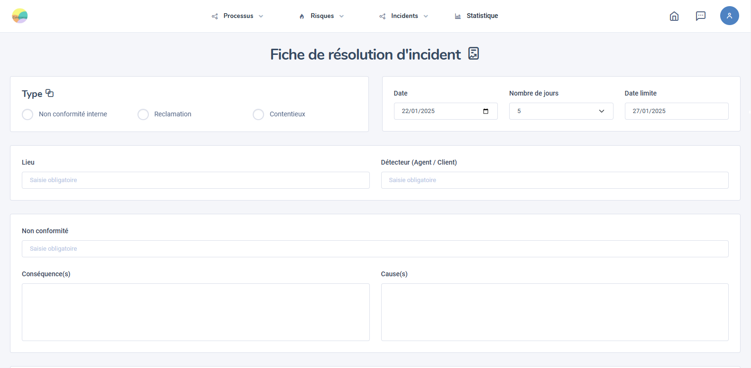The image size is (751, 368).
Task: Open the Statistique navigation item
Action: pos(482,16)
